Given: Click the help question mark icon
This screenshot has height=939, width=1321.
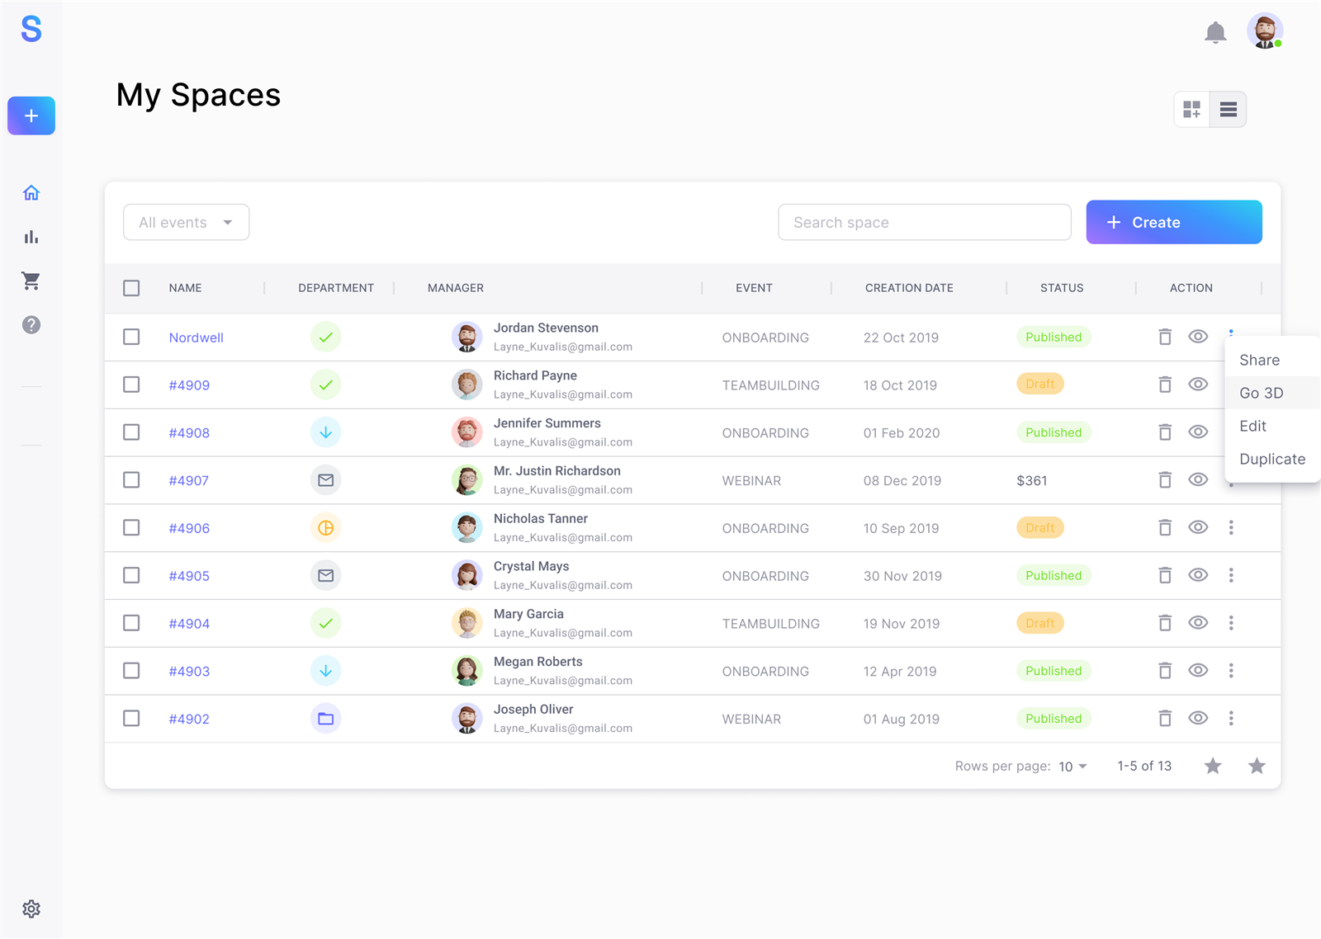Looking at the screenshot, I should pyautogui.click(x=31, y=325).
